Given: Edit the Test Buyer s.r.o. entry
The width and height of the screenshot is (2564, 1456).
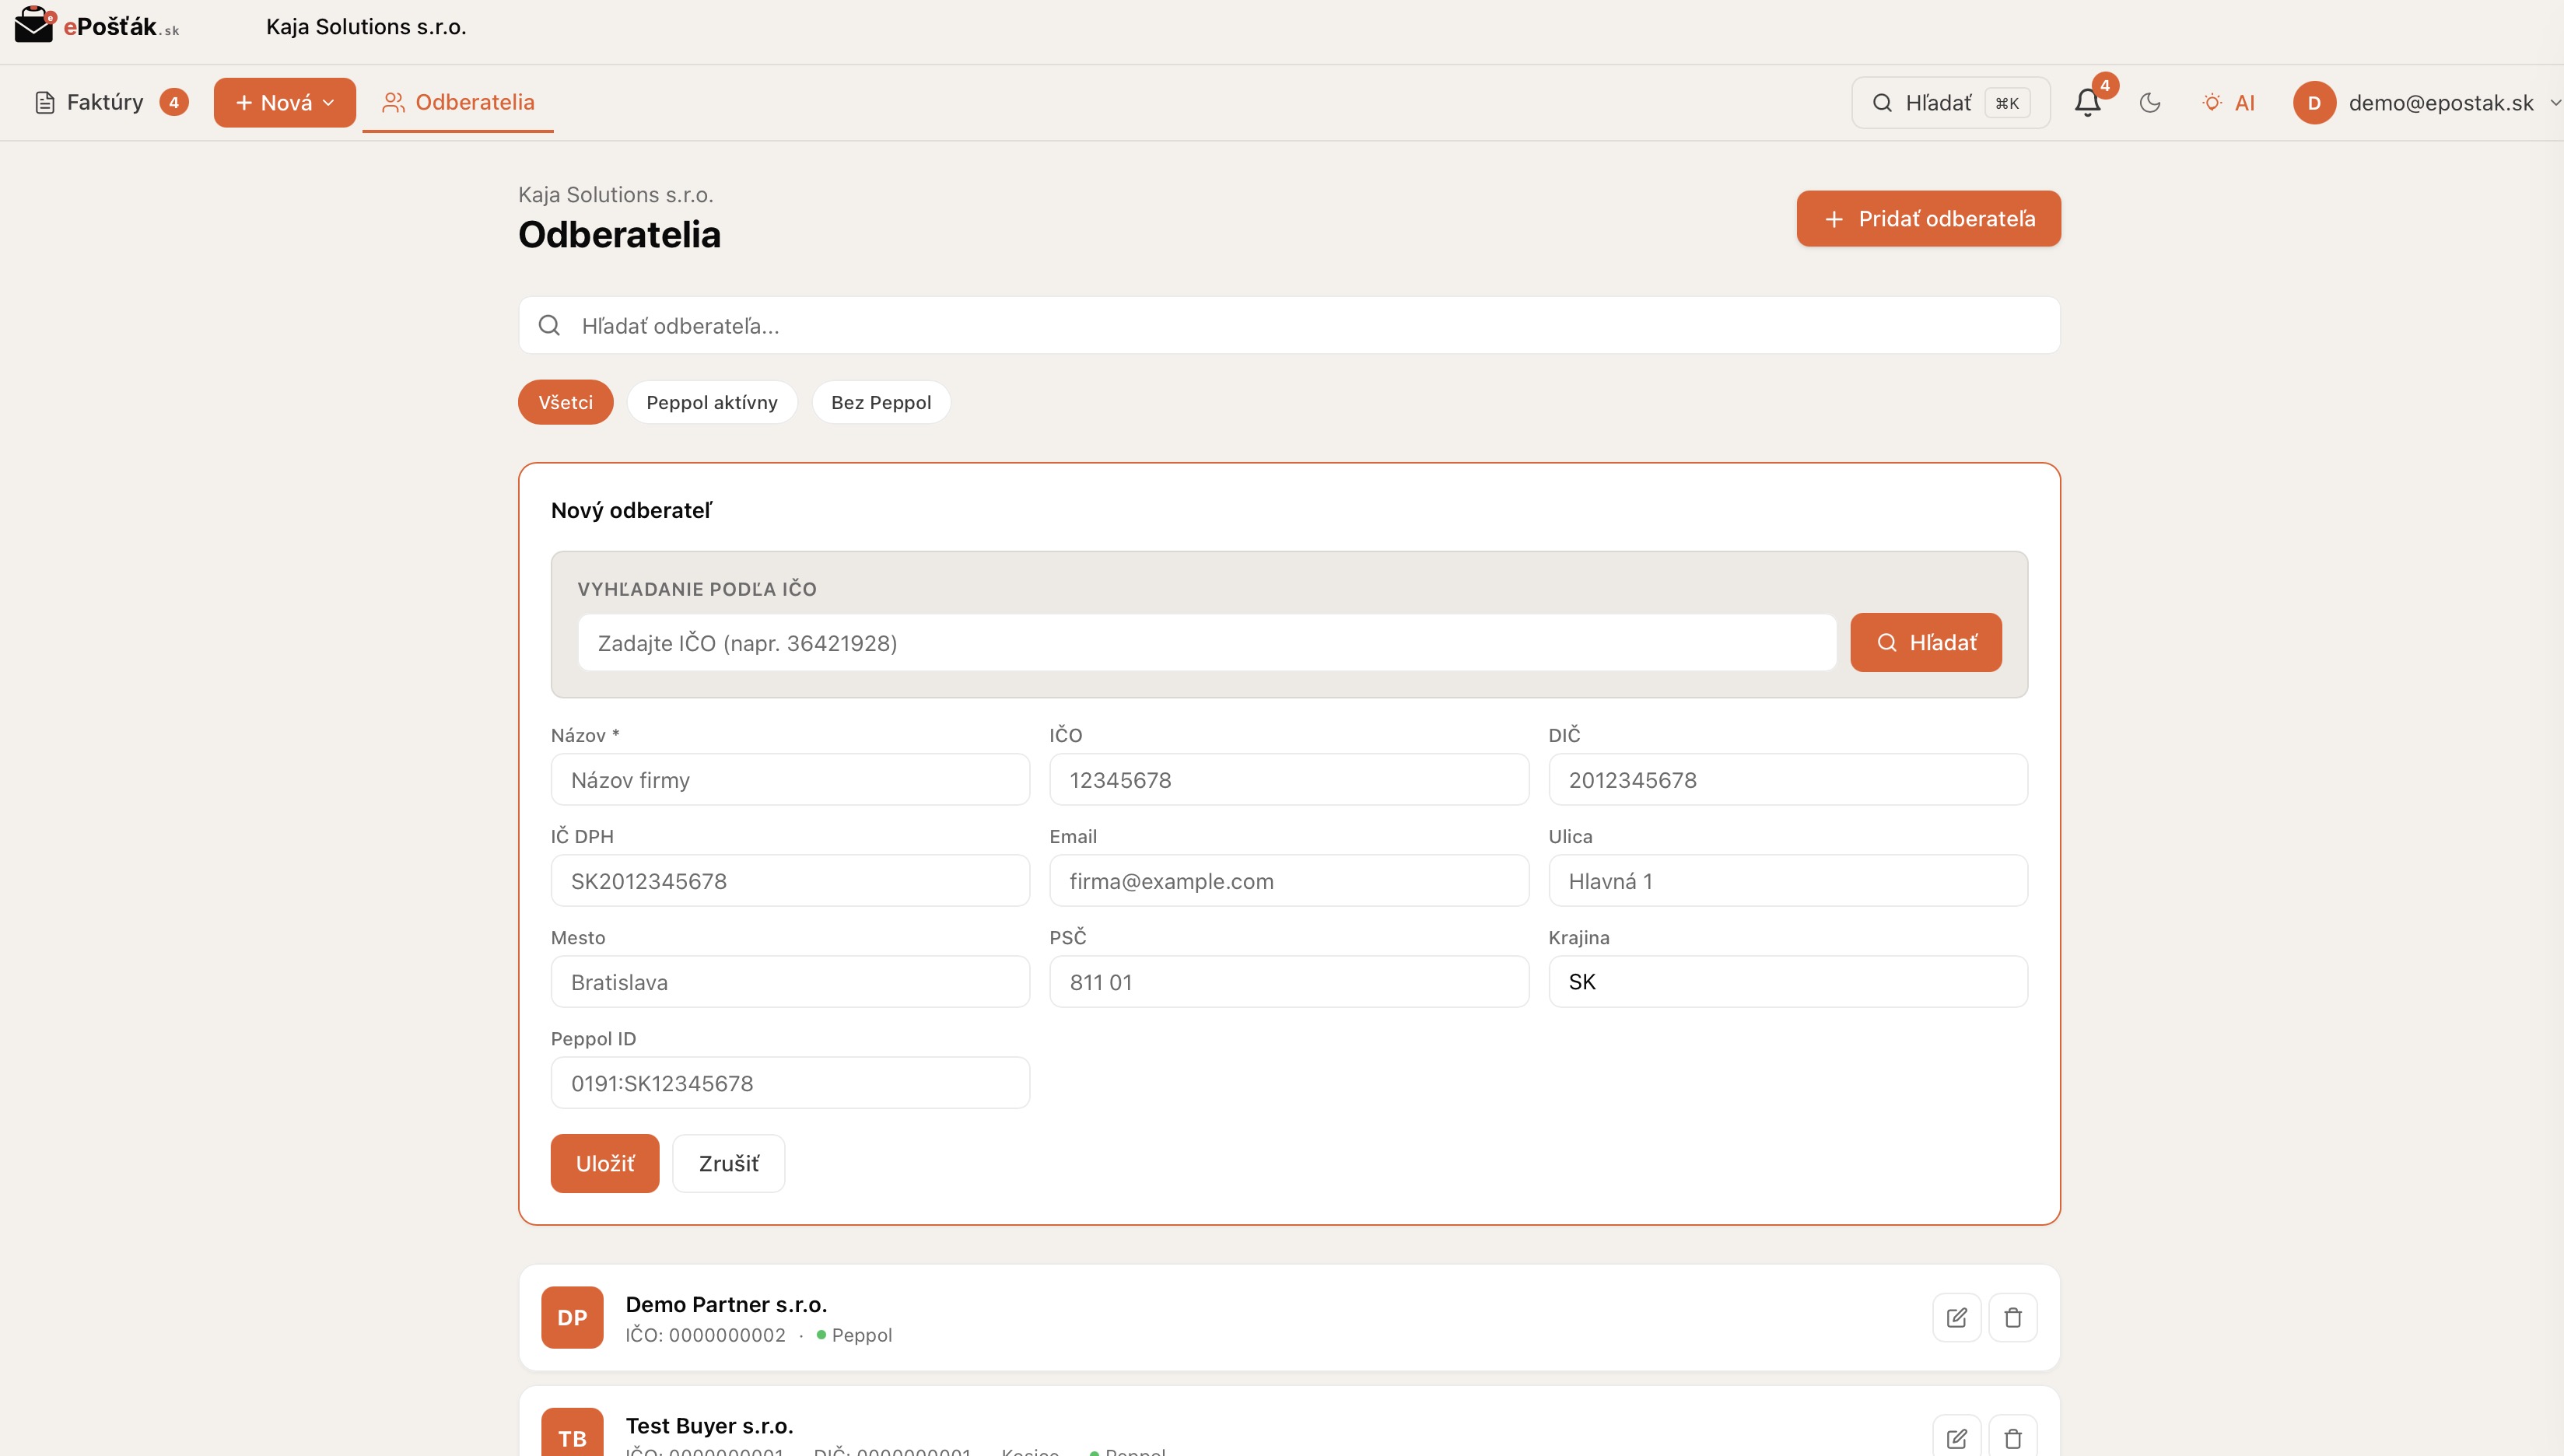Looking at the screenshot, I should (x=1956, y=1437).
